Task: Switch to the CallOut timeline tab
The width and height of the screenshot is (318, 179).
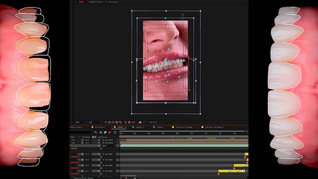Action: [x=159, y=127]
